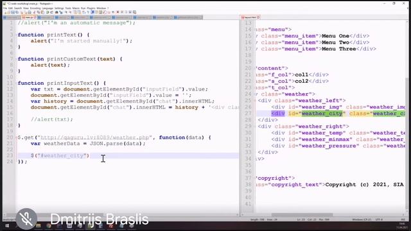
Task: Click the Replace toolbar icon
Action: pyautogui.click(x=61, y=12)
